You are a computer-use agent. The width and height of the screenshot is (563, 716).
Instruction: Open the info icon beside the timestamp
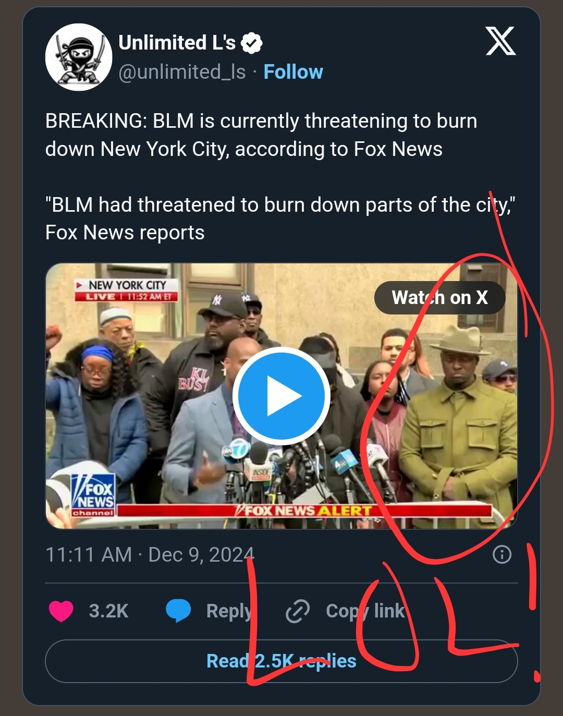tap(502, 554)
